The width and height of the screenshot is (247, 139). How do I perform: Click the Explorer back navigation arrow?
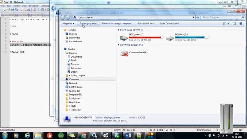coord(63,17)
